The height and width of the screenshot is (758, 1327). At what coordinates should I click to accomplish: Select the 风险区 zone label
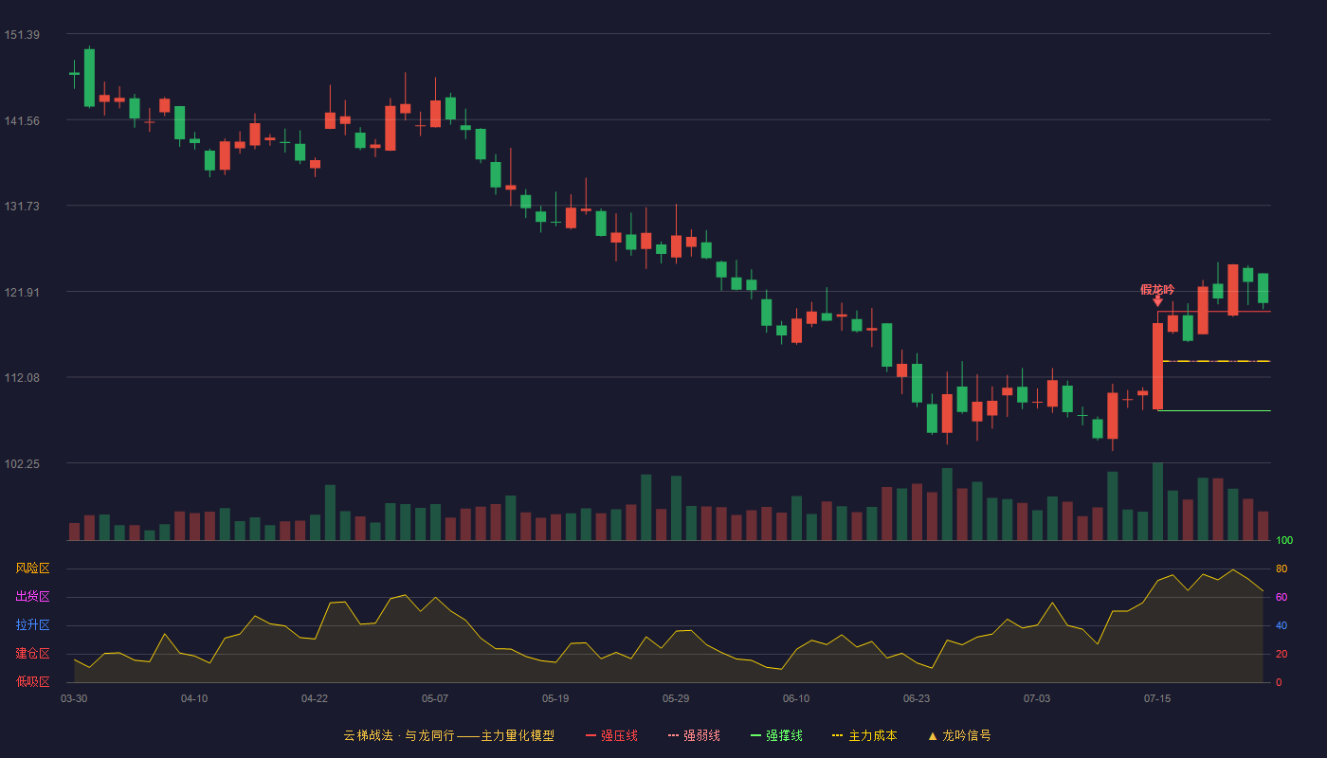coord(32,568)
